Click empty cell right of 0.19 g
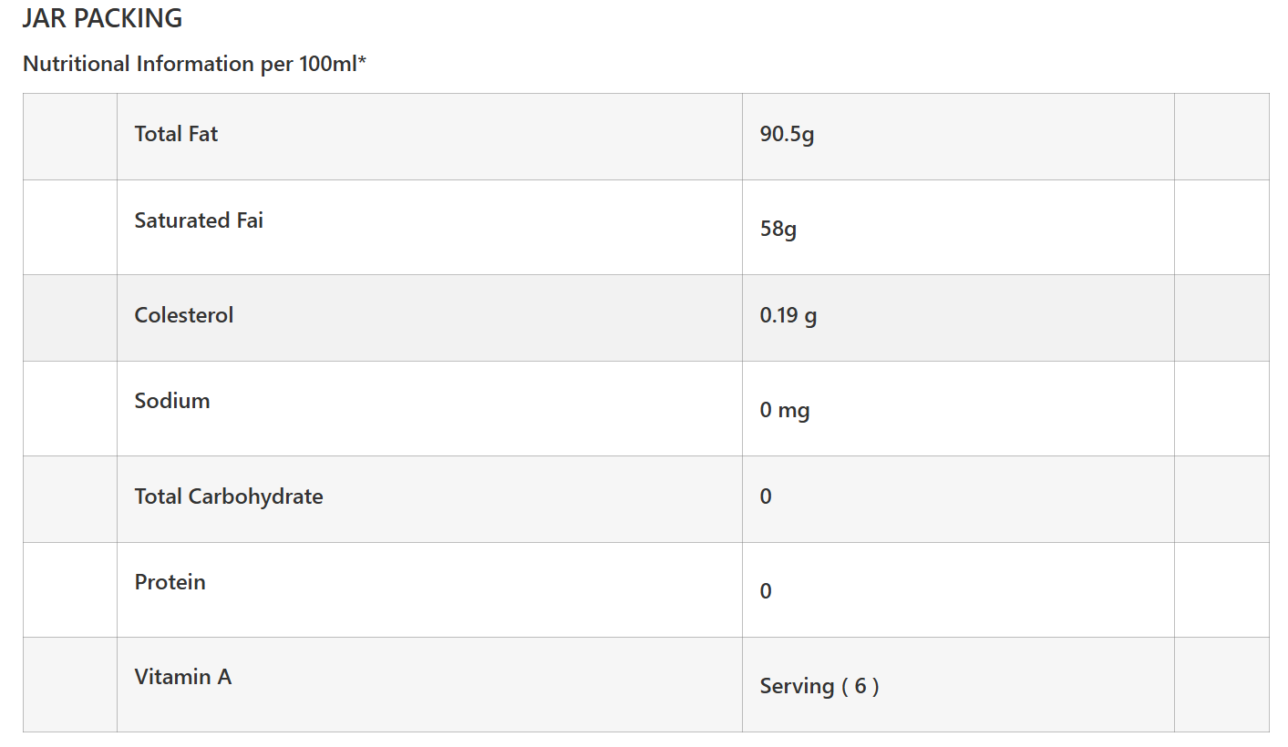 (1221, 318)
